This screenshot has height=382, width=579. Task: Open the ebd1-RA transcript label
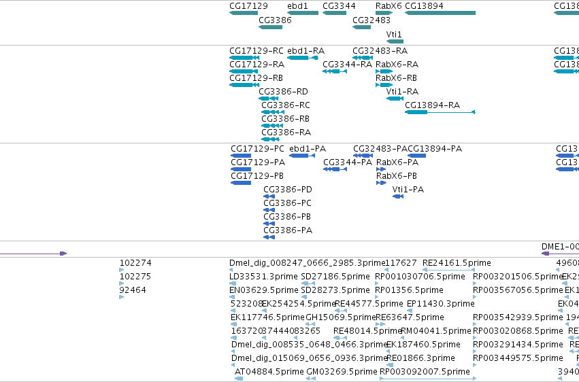pos(305,51)
